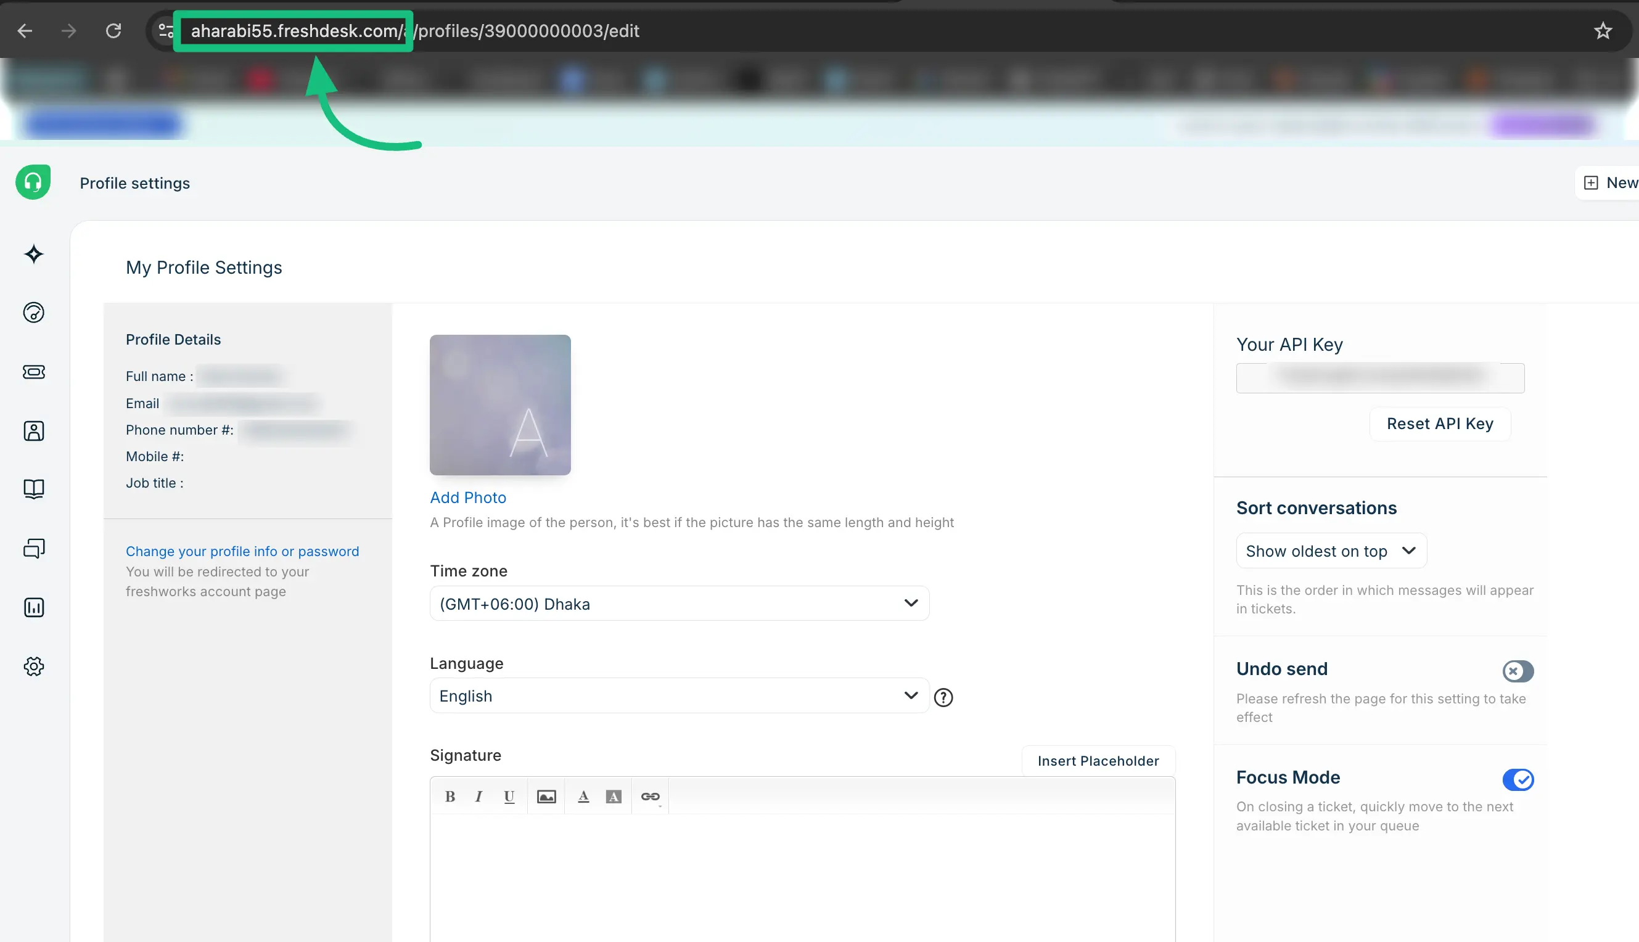Select the Tickets icon in sidebar
The width and height of the screenshot is (1639, 942).
point(33,371)
